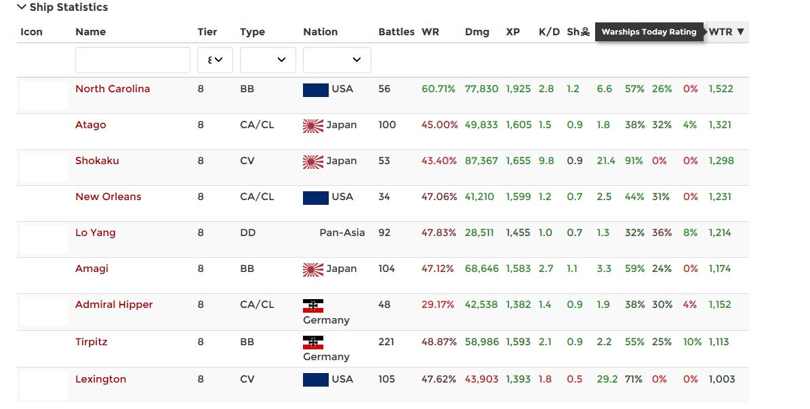810x409 pixels.
Task: Click the Japan flag icon beside Atago
Action: [x=313, y=125]
